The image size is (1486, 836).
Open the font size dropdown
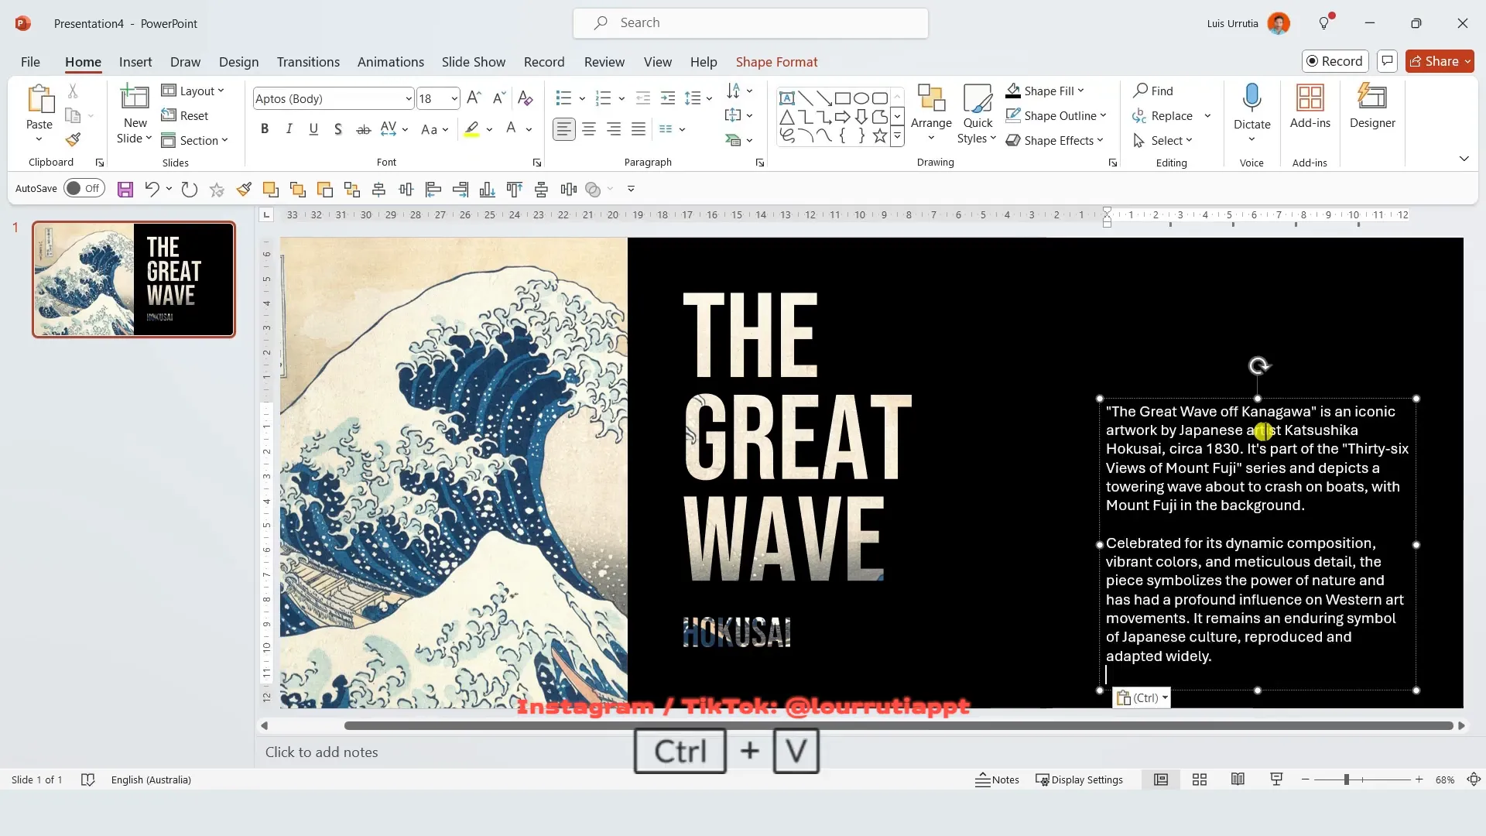[454, 98]
